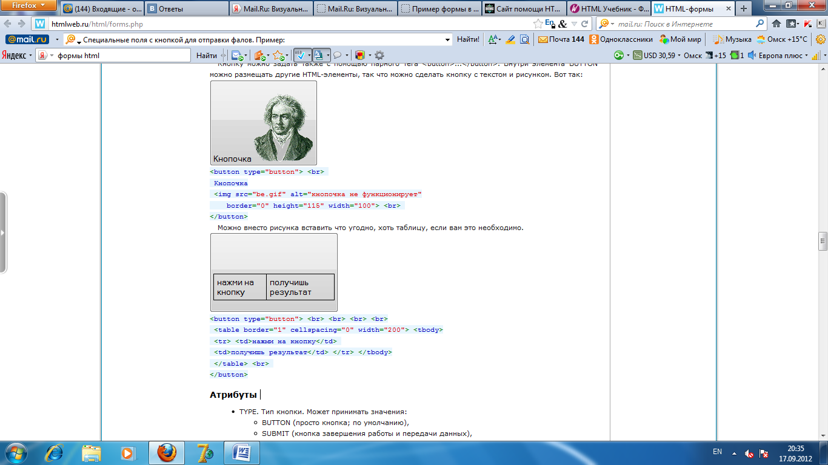Switch to the Пример формы tab
The image size is (828, 465).
[440, 9]
